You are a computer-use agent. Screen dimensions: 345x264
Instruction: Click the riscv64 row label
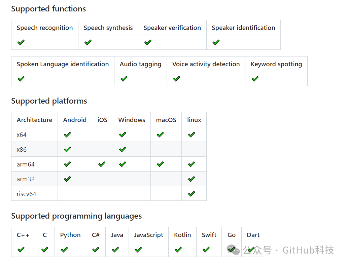point(26,194)
